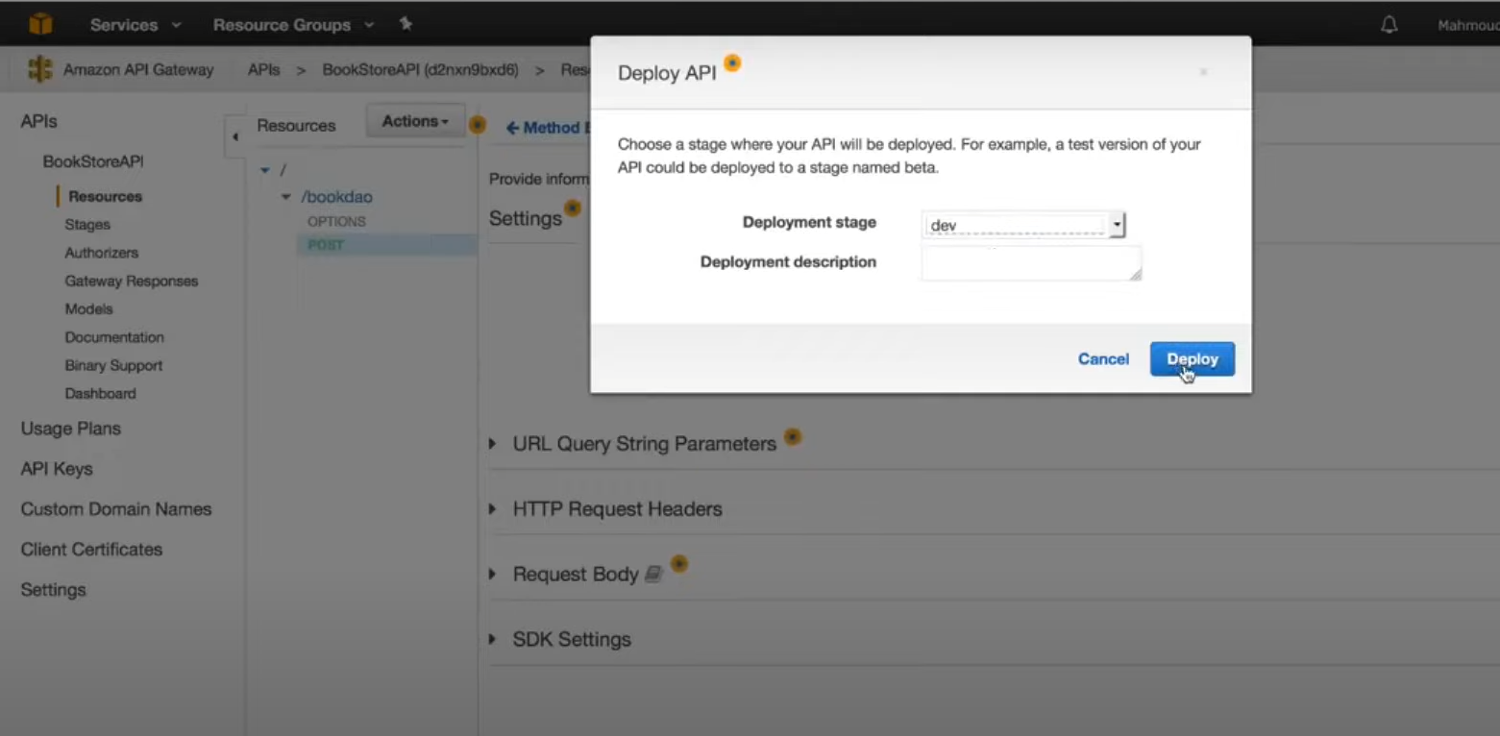Click the help dot next to Settings heading
Screen dimensions: 1500x736
573,208
